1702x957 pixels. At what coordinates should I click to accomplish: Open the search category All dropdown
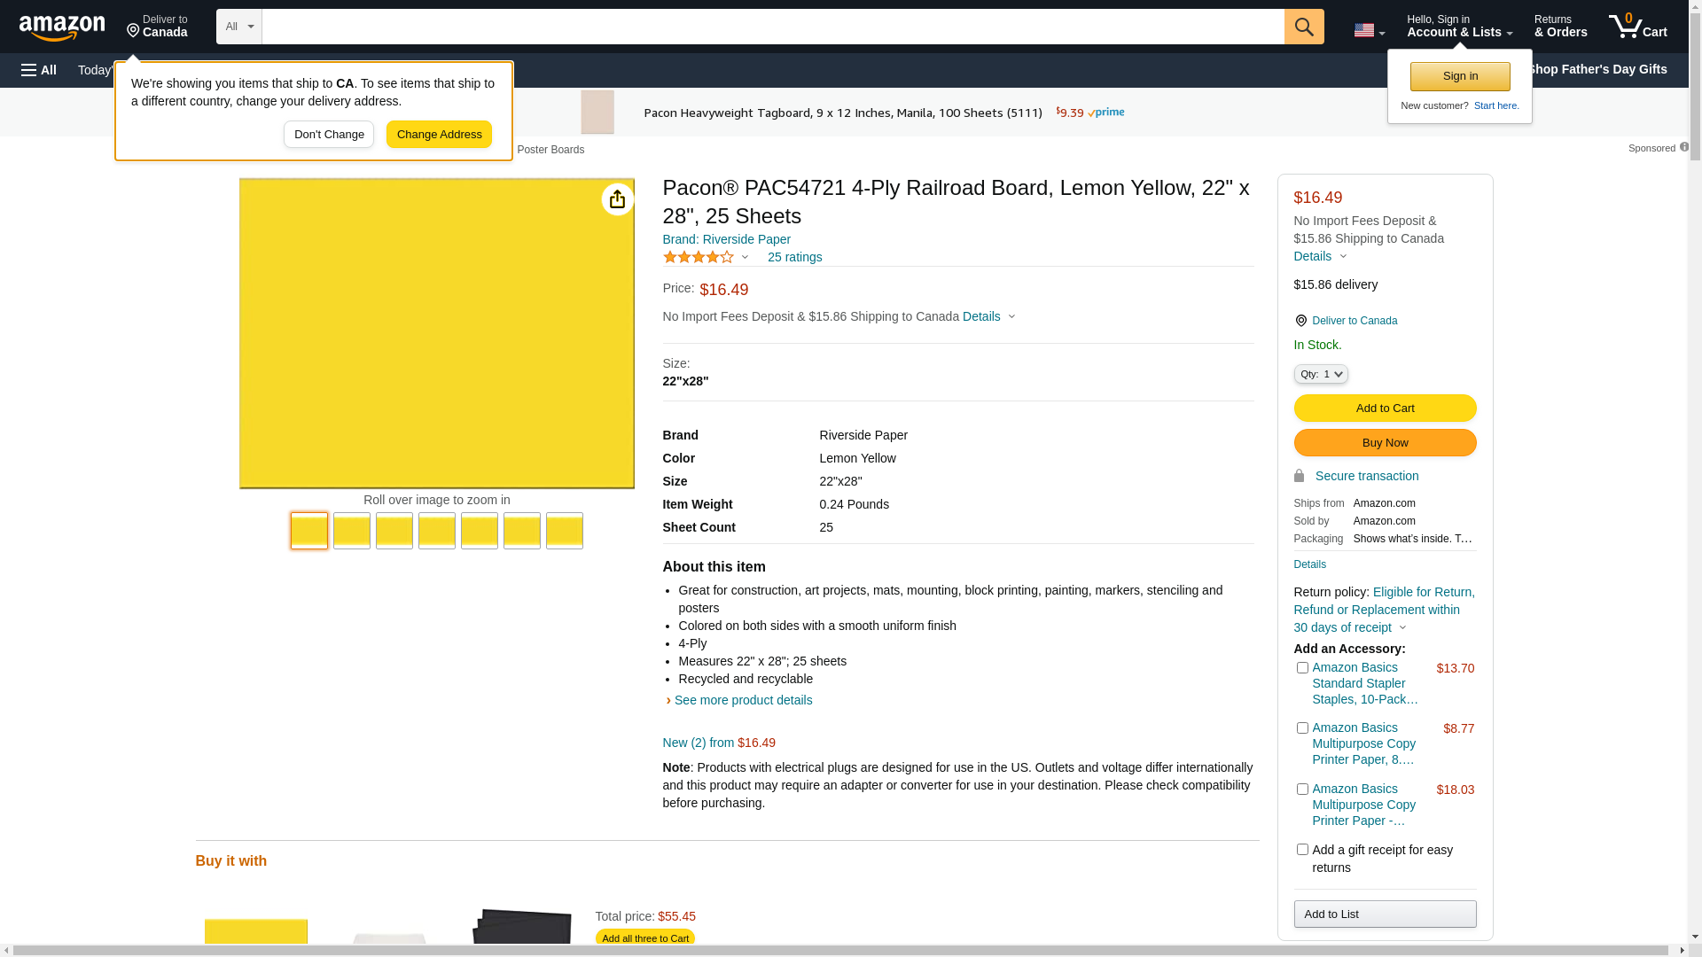238,27
